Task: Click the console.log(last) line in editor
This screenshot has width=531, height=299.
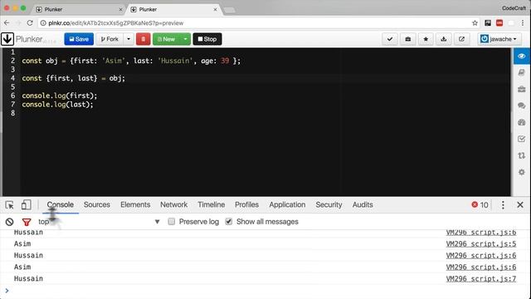Action: [57, 105]
